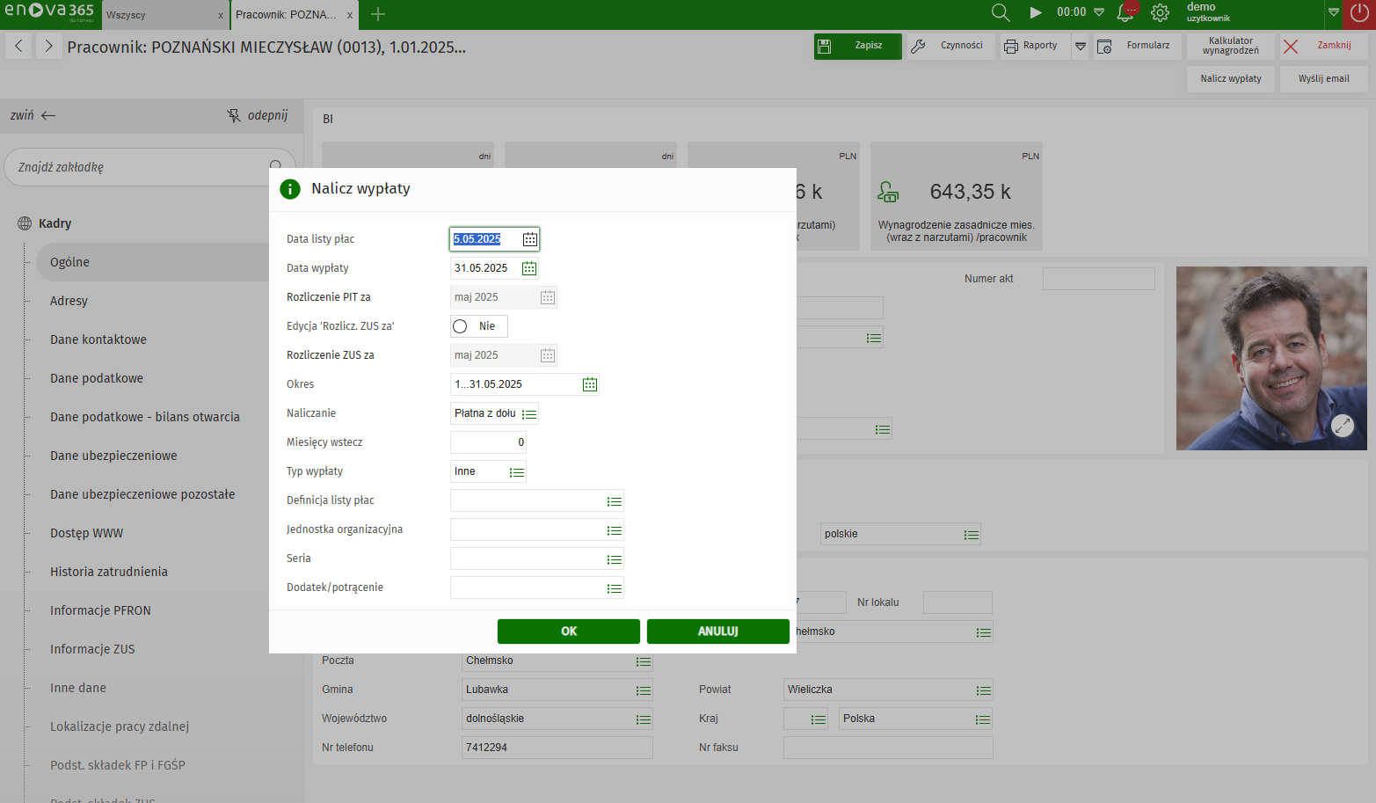Collapse the sidebar with zwiń
1376x803 pixels.
click(x=33, y=115)
